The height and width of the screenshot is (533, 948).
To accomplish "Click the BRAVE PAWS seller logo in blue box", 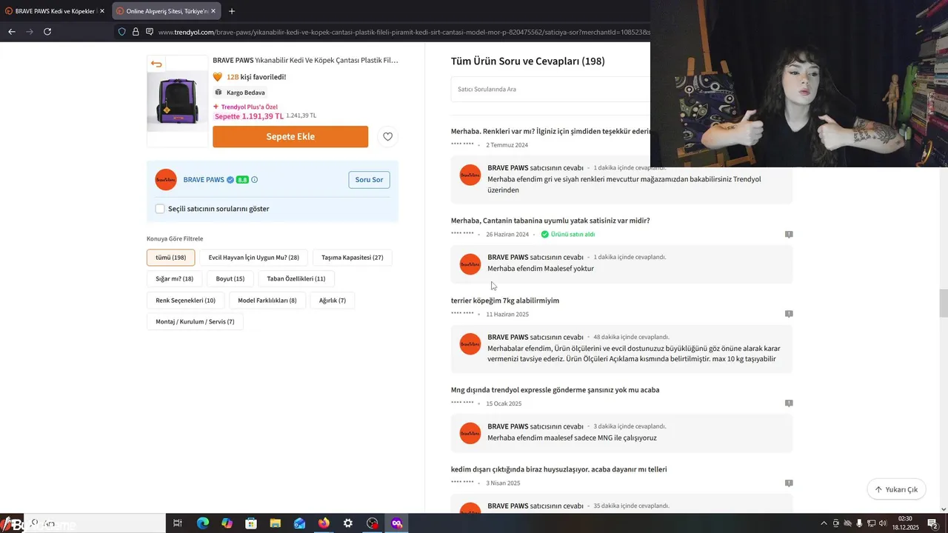I will [166, 180].
